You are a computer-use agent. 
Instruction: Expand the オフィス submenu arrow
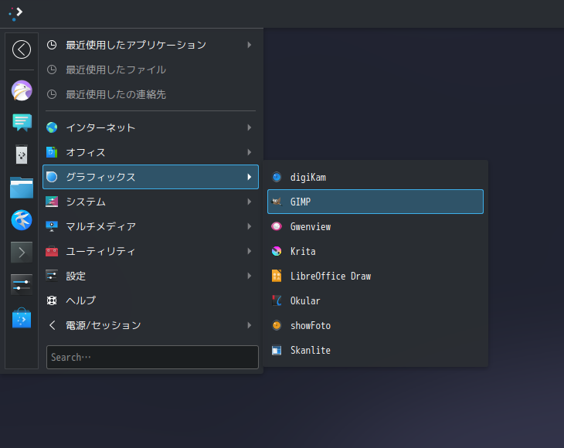tap(250, 152)
